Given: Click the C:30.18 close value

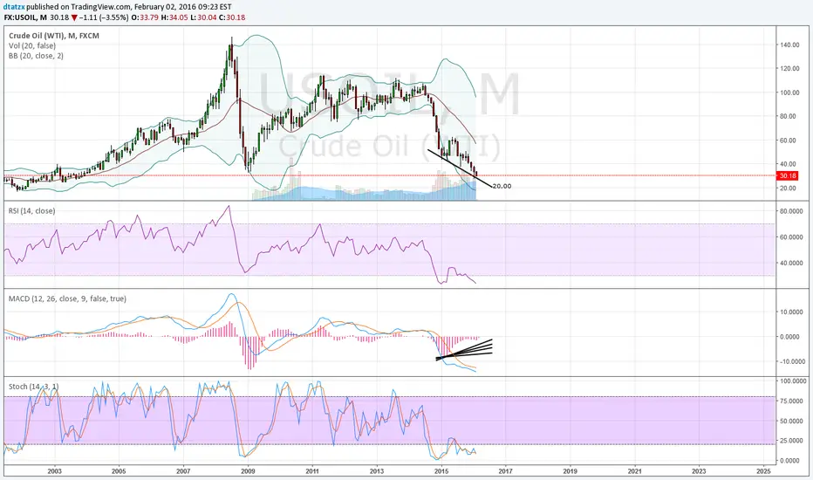Looking at the screenshot, I should pyautogui.click(x=231, y=17).
